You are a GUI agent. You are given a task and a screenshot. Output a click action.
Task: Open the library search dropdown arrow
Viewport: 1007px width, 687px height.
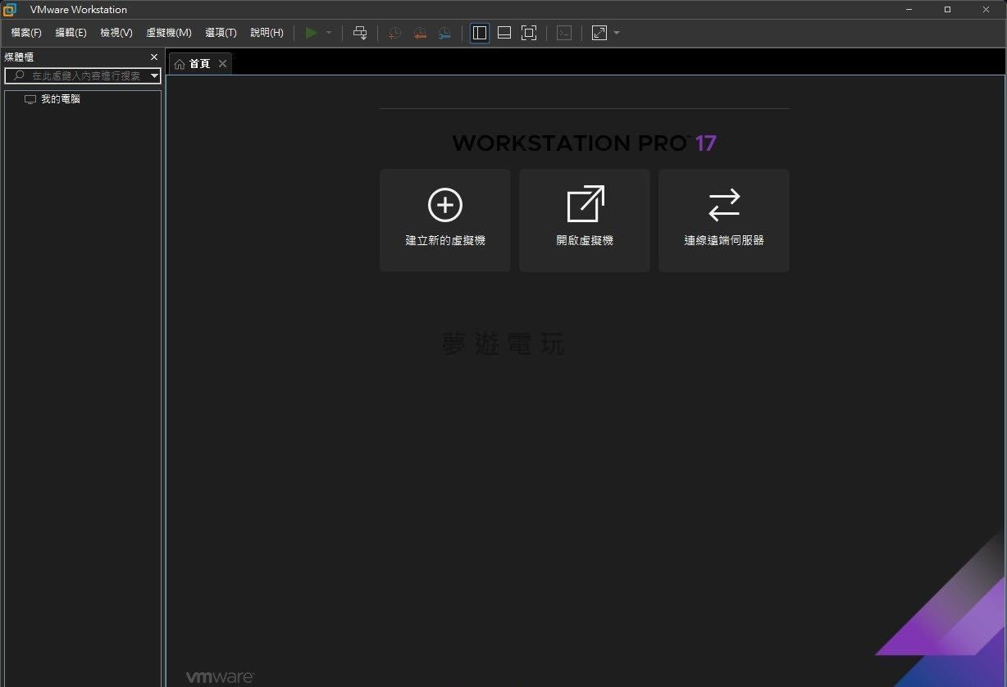click(x=154, y=75)
